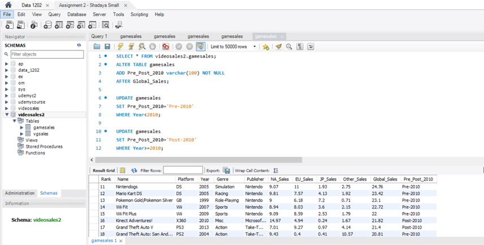This screenshot has height=245, width=484.
Task: Toggle result grid field types icon
Action: click(x=123, y=170)
